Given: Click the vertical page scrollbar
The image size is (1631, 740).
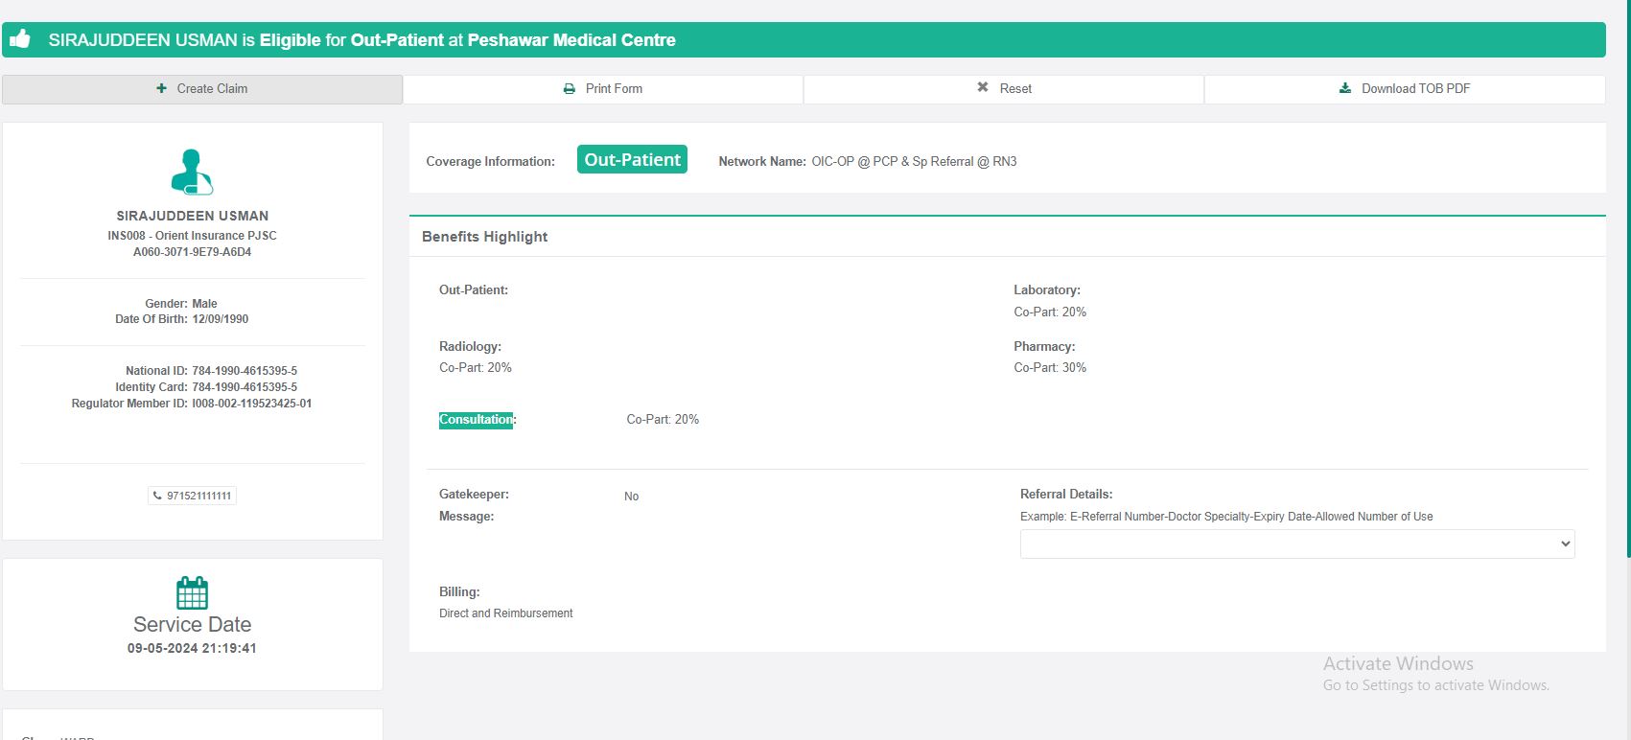Looking at the screenshot, I should point(1627,288).
